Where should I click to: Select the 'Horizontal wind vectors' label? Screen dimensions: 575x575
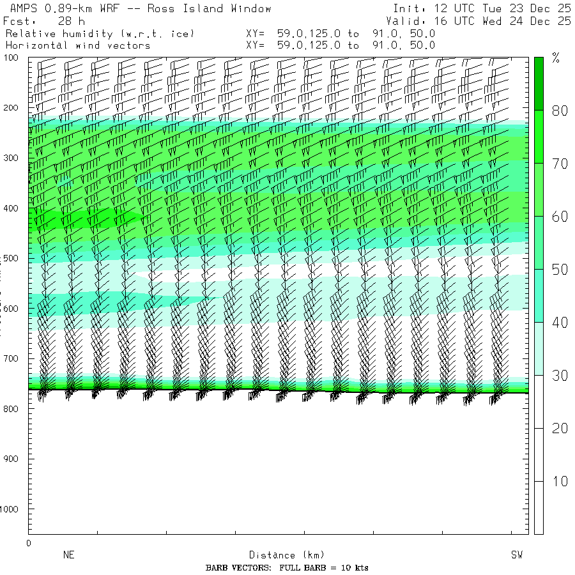pyautogui.click(x=78, y=45)
